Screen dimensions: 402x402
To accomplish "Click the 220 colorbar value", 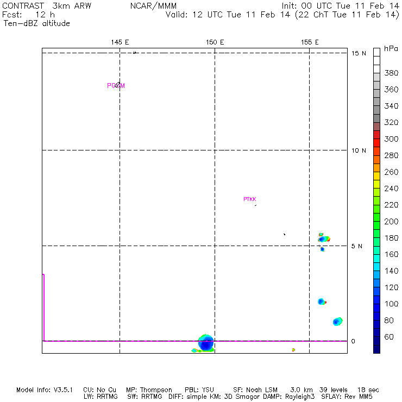I will (391, 205).
